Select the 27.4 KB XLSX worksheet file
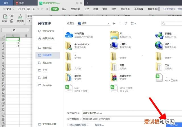The height and width of the screenshot is (127, 182). 122,89
